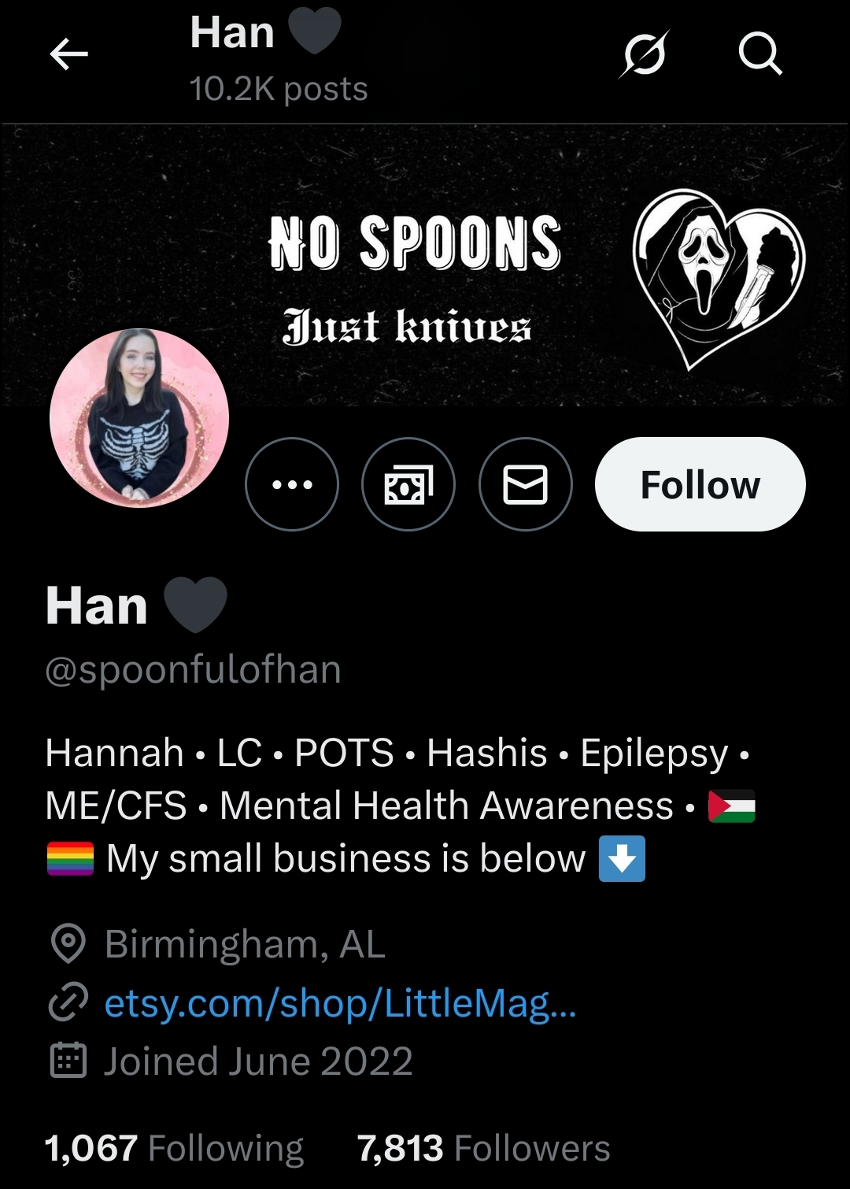This screenshot has width=850, height=1189.
Task: Click the @spoonfulofhan handle
Action: [194, 670]
